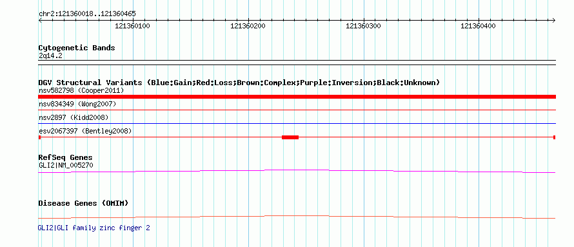Open variant nsv582798 (Cooper2011) label
This screenshot has height=247, width=574.
tap(81, 90)
